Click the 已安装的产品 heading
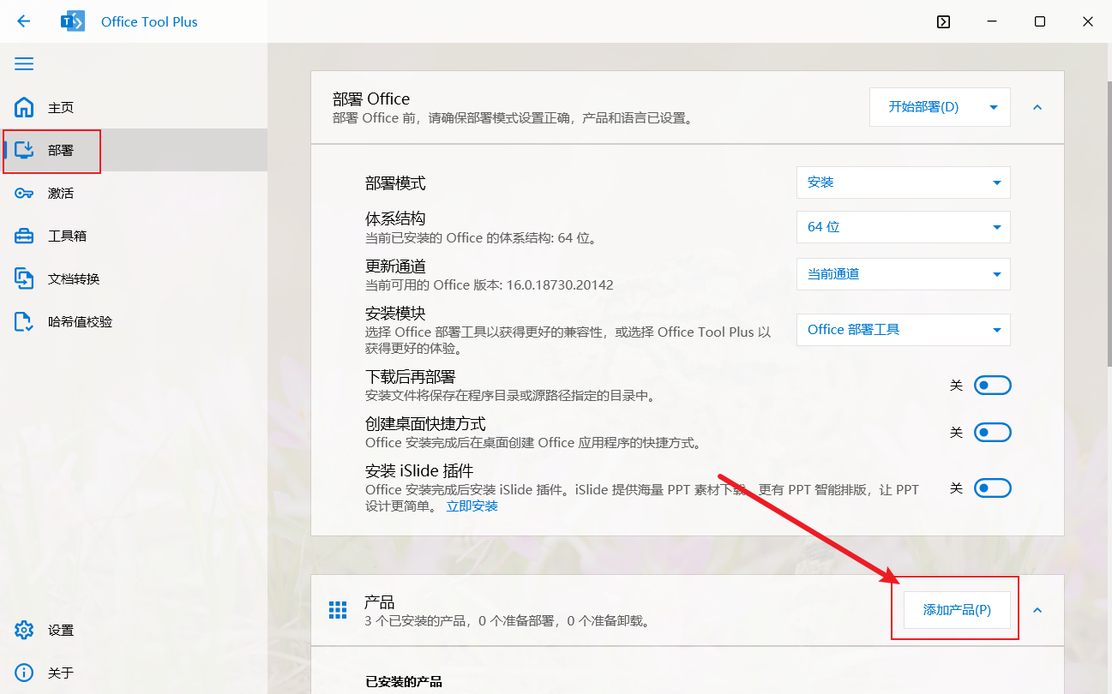1112x694 pixels. click(404, 682)
